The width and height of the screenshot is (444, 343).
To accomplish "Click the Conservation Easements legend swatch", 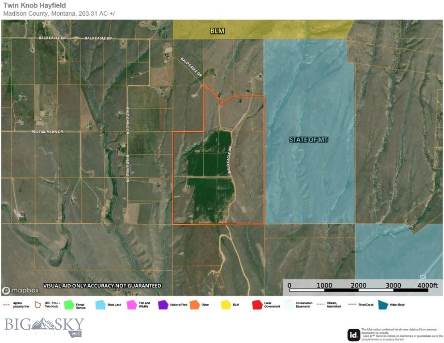I will coord(288,305).
